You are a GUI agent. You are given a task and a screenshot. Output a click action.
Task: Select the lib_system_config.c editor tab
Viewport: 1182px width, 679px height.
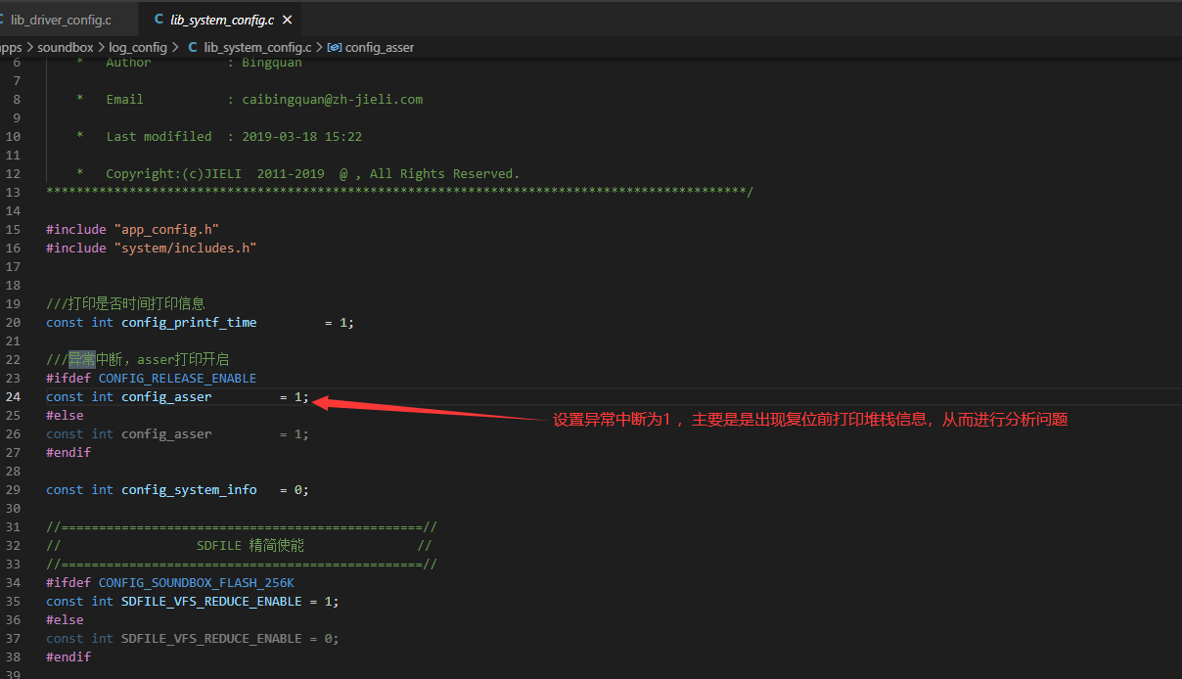[x=222, y=20]
